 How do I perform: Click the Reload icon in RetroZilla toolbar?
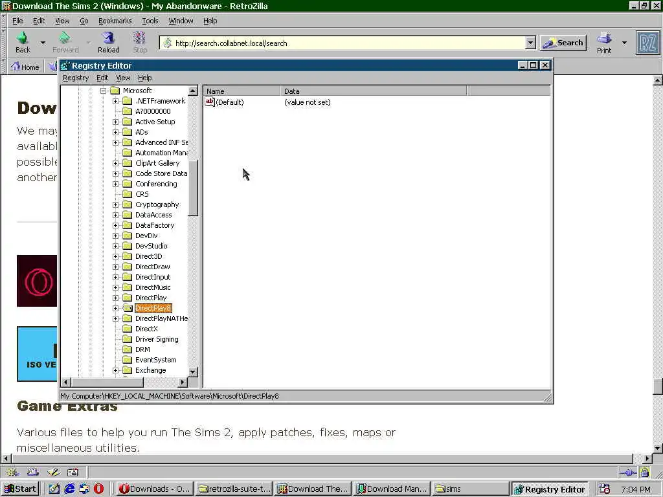[108, 38]
